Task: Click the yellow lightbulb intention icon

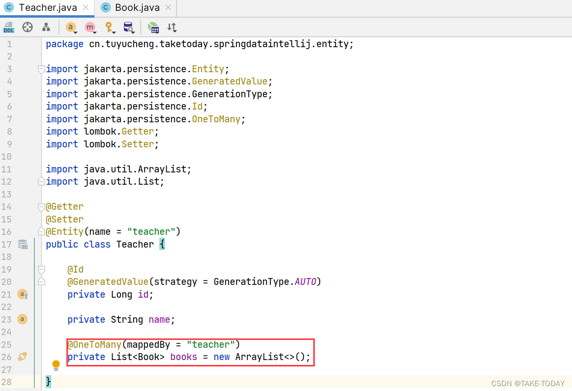Action: point(56,365)
